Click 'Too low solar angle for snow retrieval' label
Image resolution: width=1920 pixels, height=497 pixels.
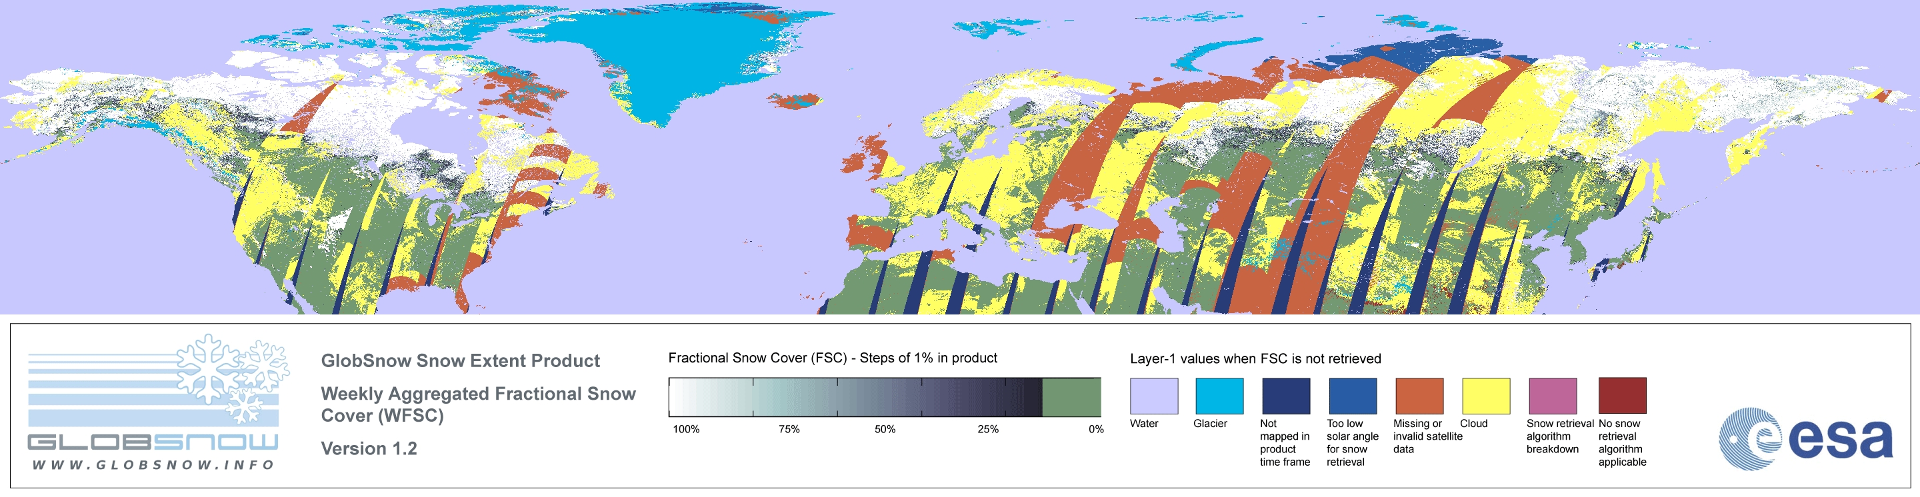(x=1353, y=442)
